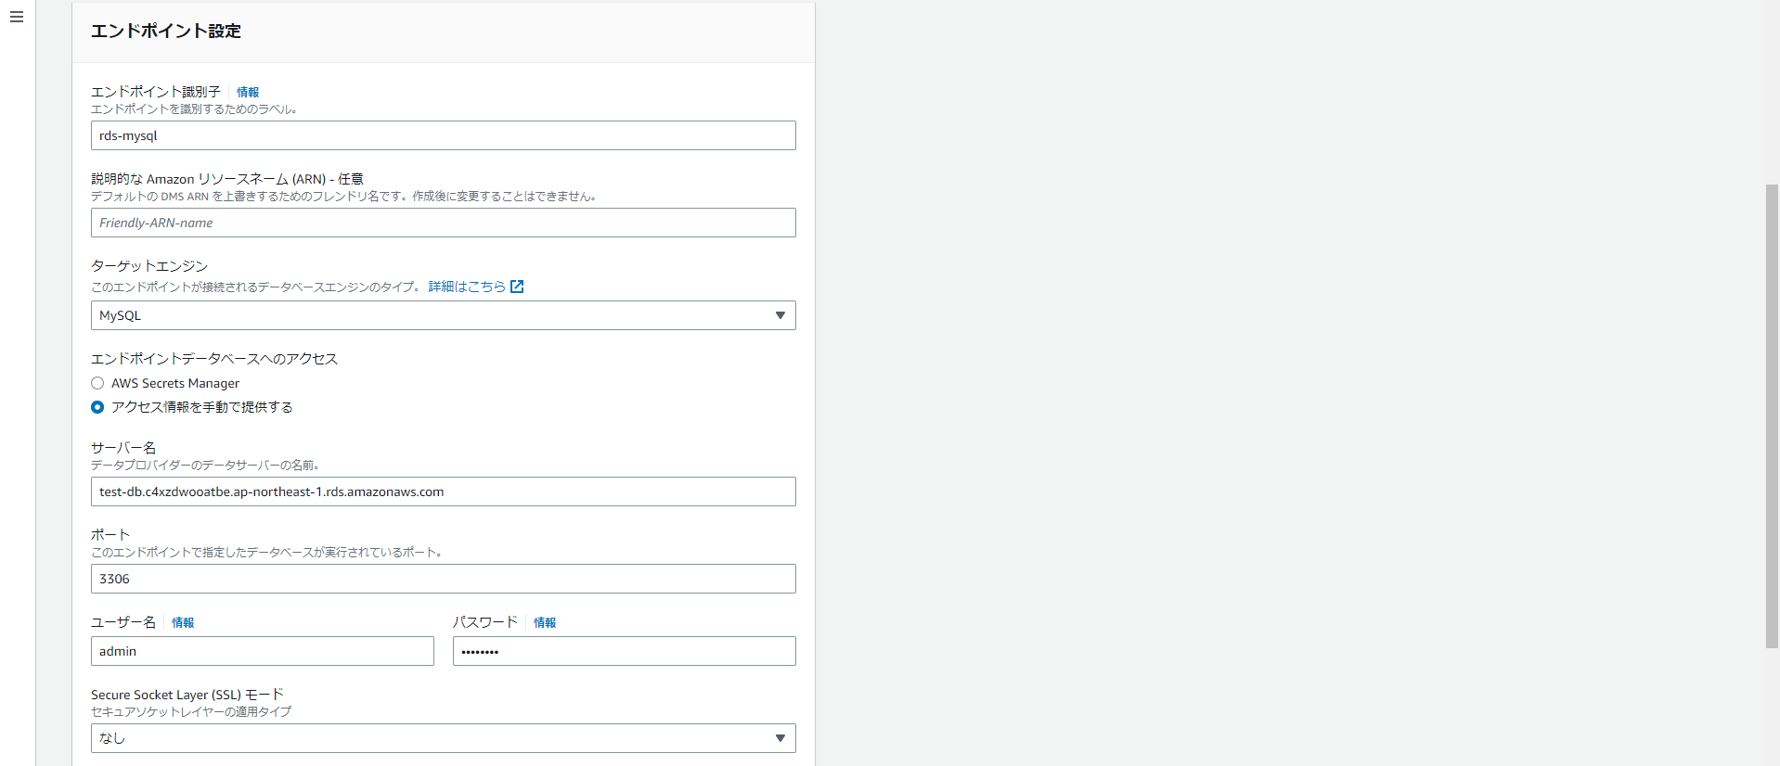Image resolution: width=1780 pixels, height=766 pixels.
Task: Click the endpoint identifier field rds-mysql
Action: 444,135
